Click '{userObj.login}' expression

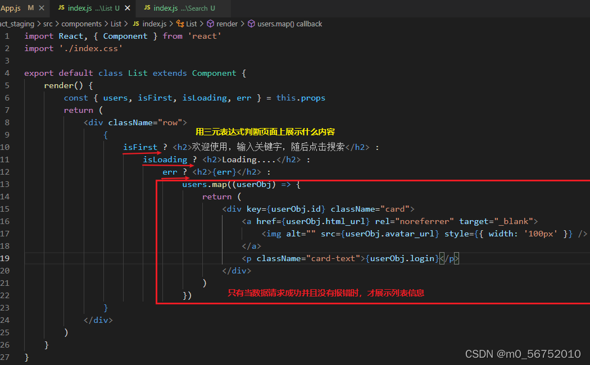[x=402, y=258]
